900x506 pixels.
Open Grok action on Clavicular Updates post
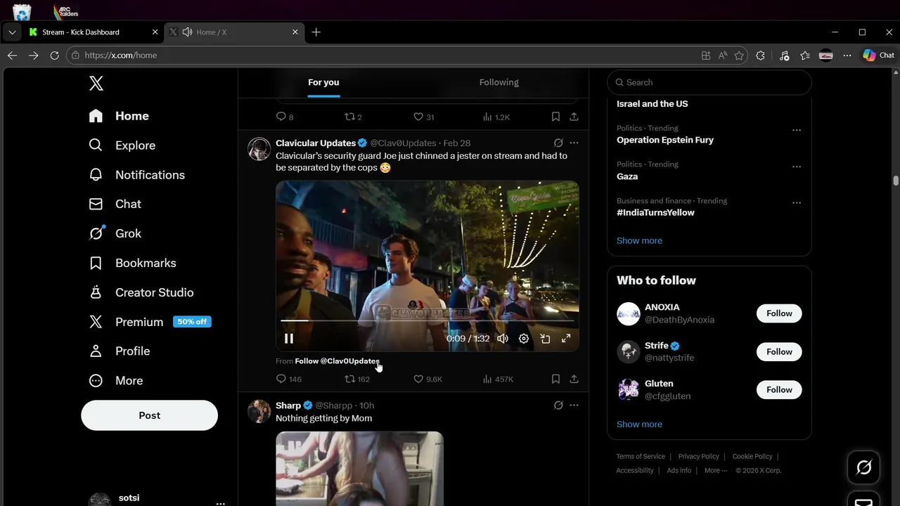tap(558, 143)
